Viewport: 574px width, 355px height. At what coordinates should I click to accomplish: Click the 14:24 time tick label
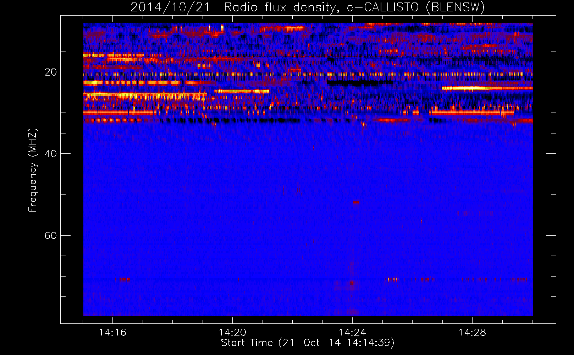point(352,332)
